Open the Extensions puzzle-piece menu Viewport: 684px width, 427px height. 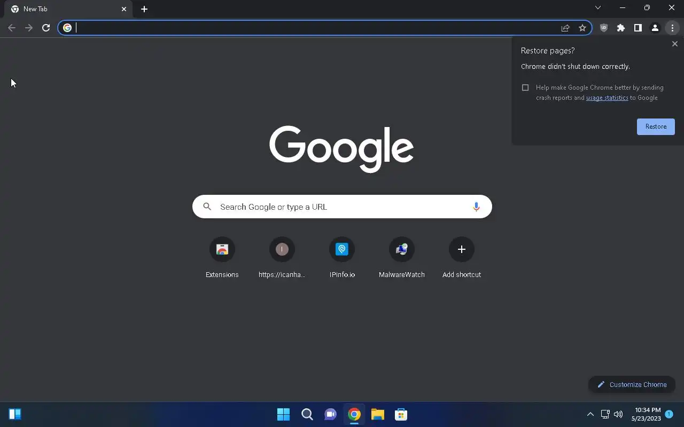(621, 28)
